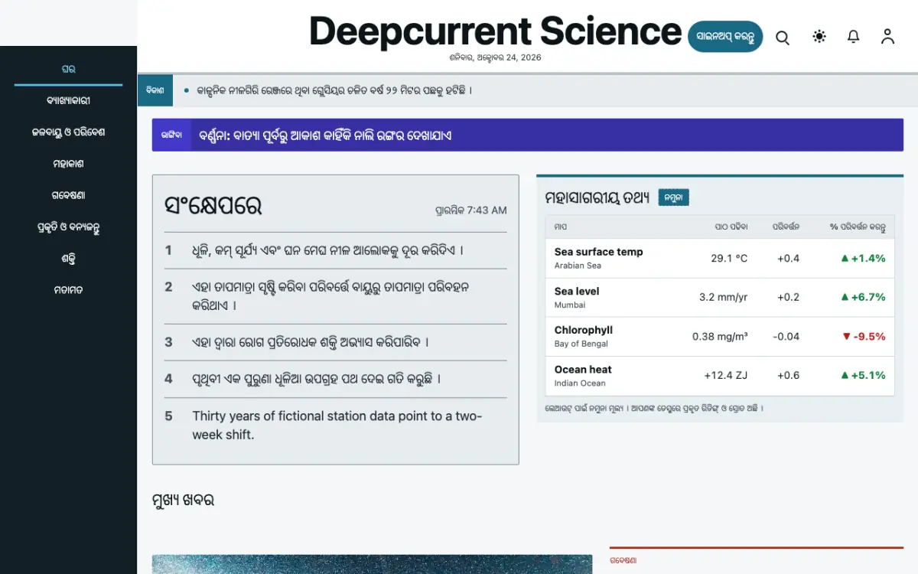Click the +6.7% change indicator
918x574 pixels.
(x=863, y=297)
